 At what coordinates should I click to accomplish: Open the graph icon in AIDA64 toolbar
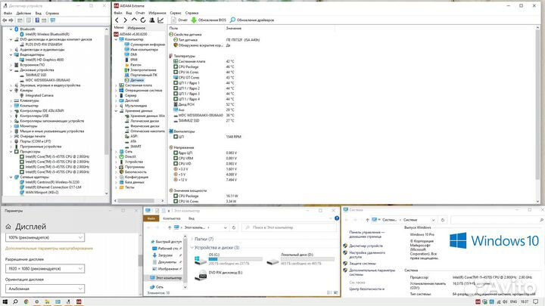pyautogui.click(x=160, y=20)
